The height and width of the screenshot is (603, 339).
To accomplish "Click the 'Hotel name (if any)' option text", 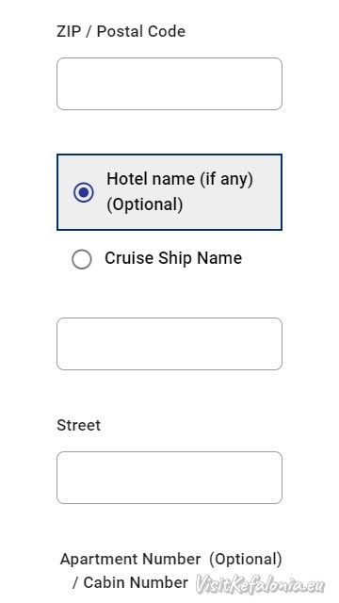I will (x=180, y=179).
